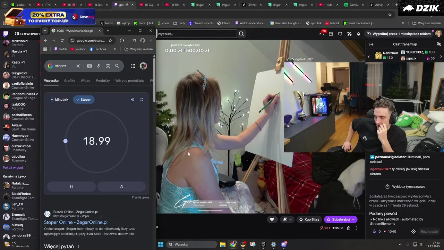This screenshot has width=444, height=250.
Task: Open chat settings gear
Action: tap(413, 232)
